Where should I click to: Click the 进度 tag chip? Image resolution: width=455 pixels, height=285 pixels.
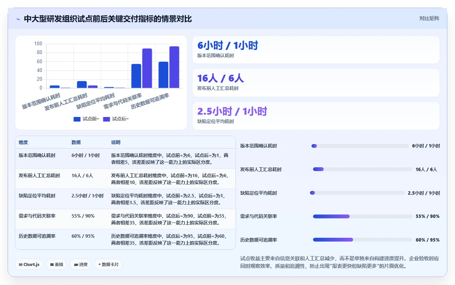81,264
